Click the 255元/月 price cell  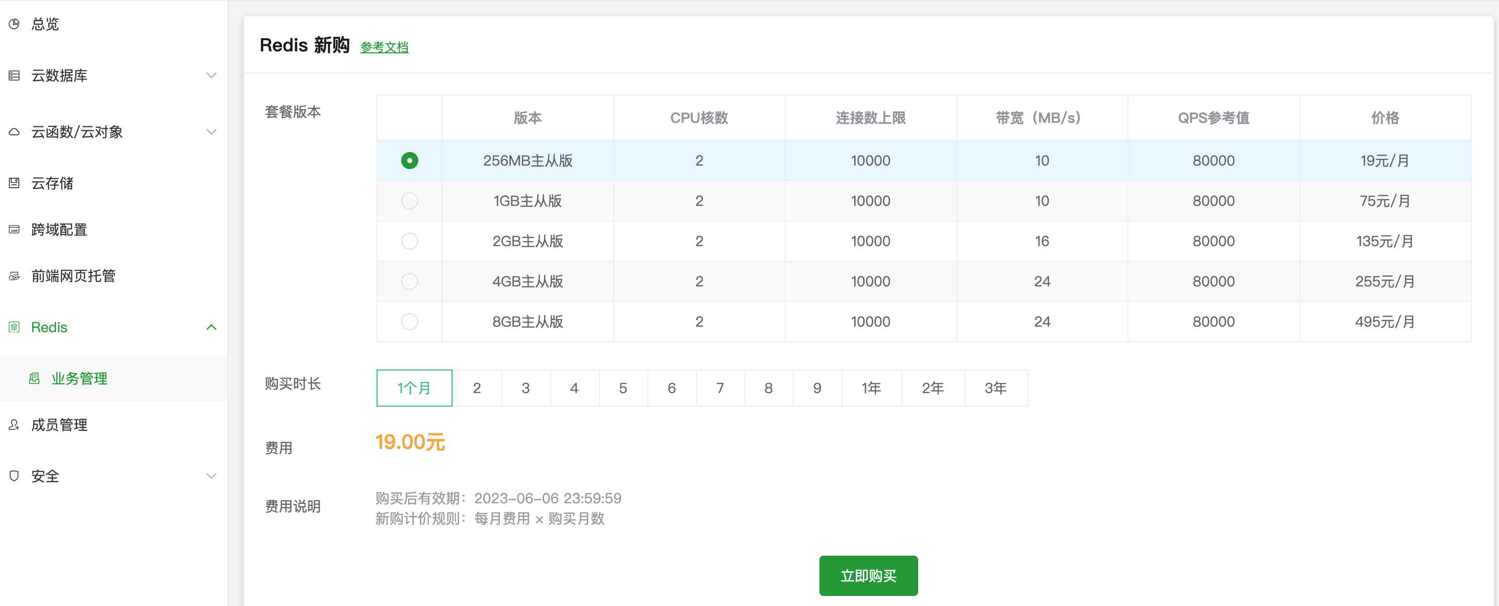click(x=1385, y=281)
